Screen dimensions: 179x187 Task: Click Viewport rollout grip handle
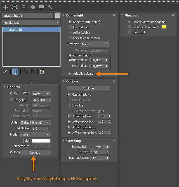[173, 15]
